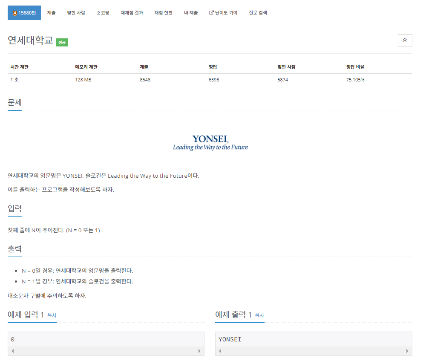Click the solvers count 5874
The width and height of the screenshot is (426, 361).
tap(282, 80)
